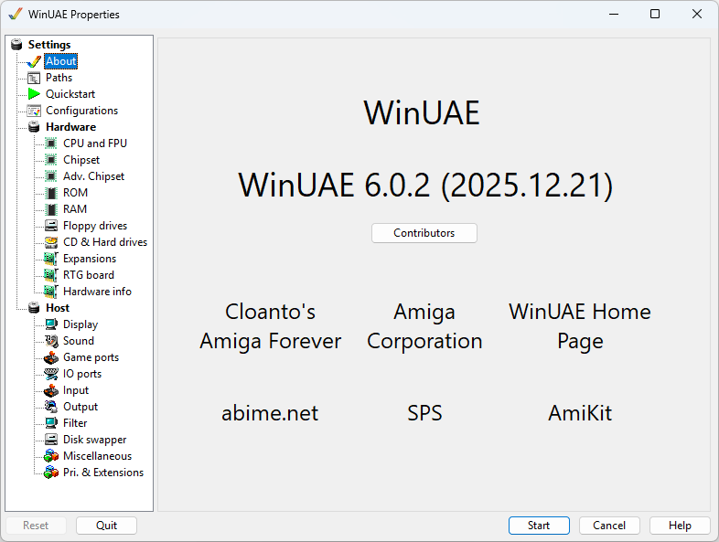Click the CD & Hard drives icon
Image resolution: width=719 pixels, height=542 pixels.
pos(51,242)
